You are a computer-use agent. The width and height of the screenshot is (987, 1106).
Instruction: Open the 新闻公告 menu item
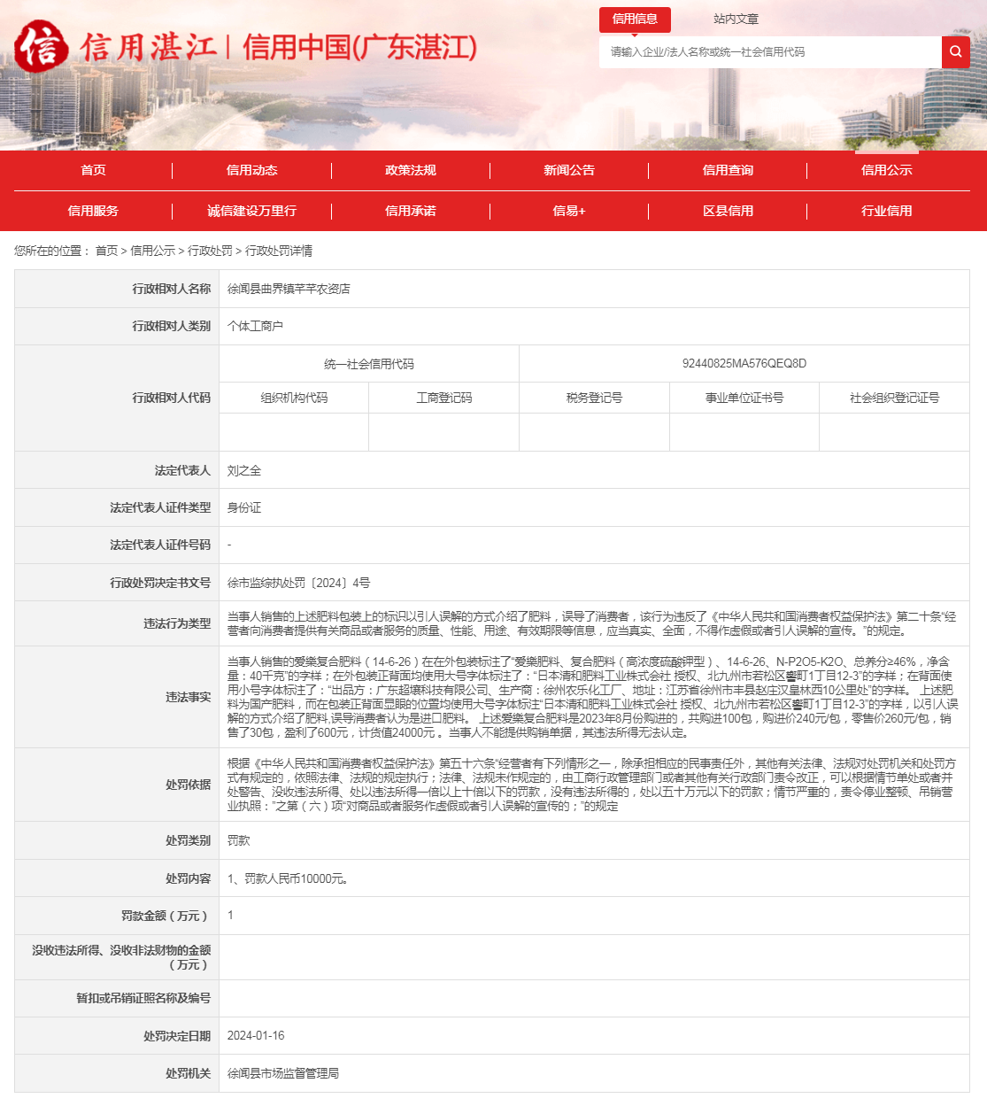click(569, 170)
